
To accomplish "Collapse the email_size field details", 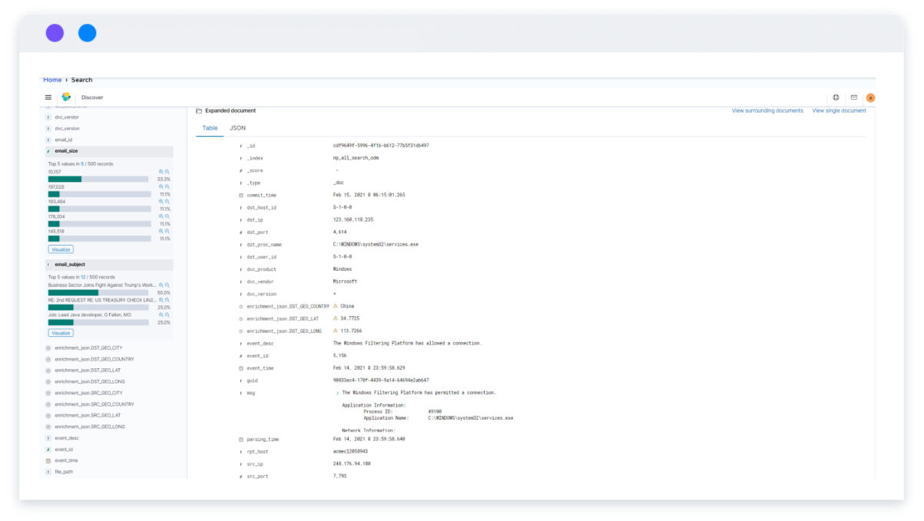I will 66,151.
